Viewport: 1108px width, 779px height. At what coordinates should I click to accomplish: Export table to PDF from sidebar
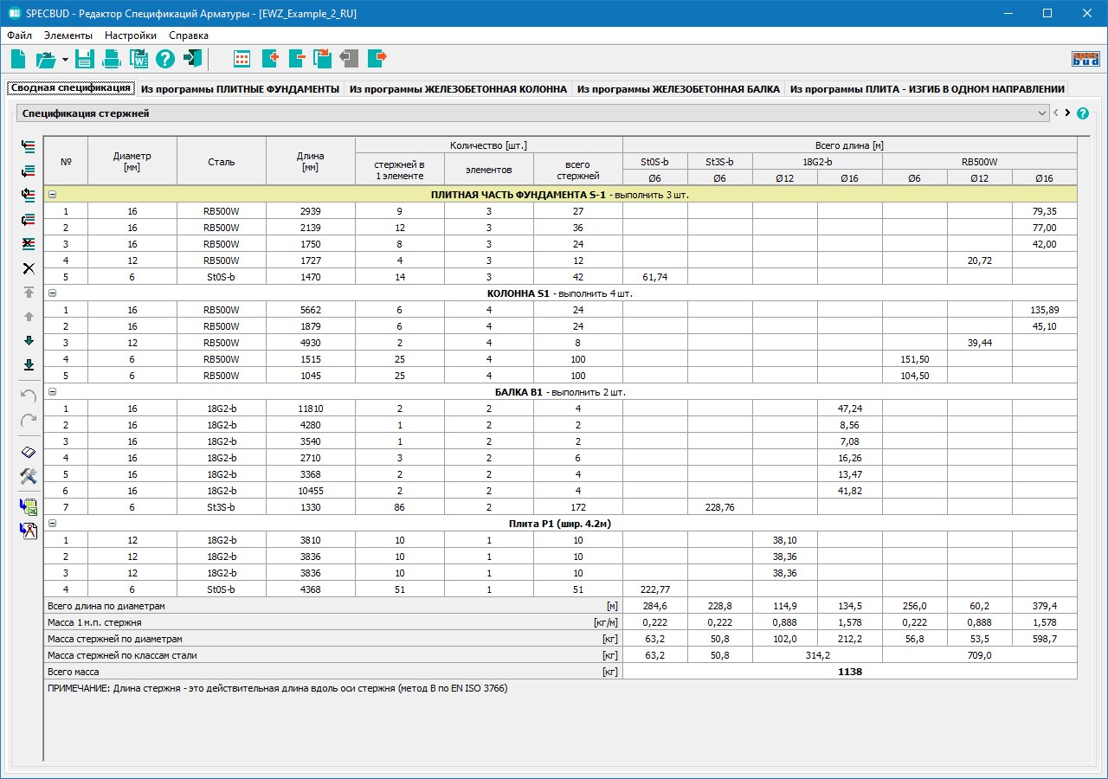(29, 531)
